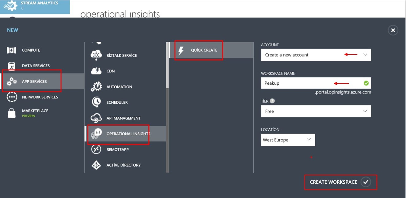Open the Account dropdown
The height and width of the screenshot is (198, 406).
pyautogui.click(x=316, y=55)
